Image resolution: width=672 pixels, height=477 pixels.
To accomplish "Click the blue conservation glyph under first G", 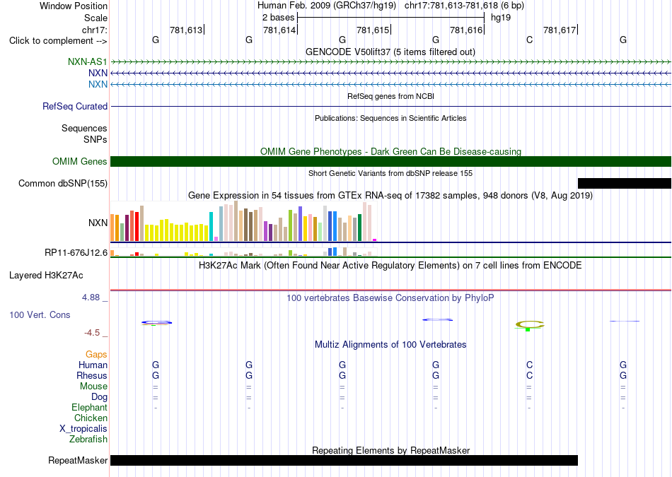I will [x=157, y=322].
